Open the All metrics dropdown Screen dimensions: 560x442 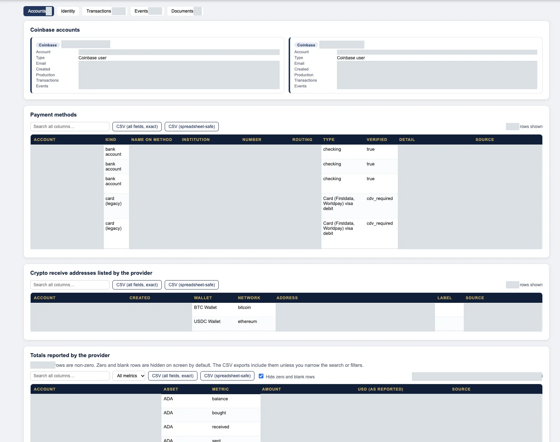(x=129, y=376)
